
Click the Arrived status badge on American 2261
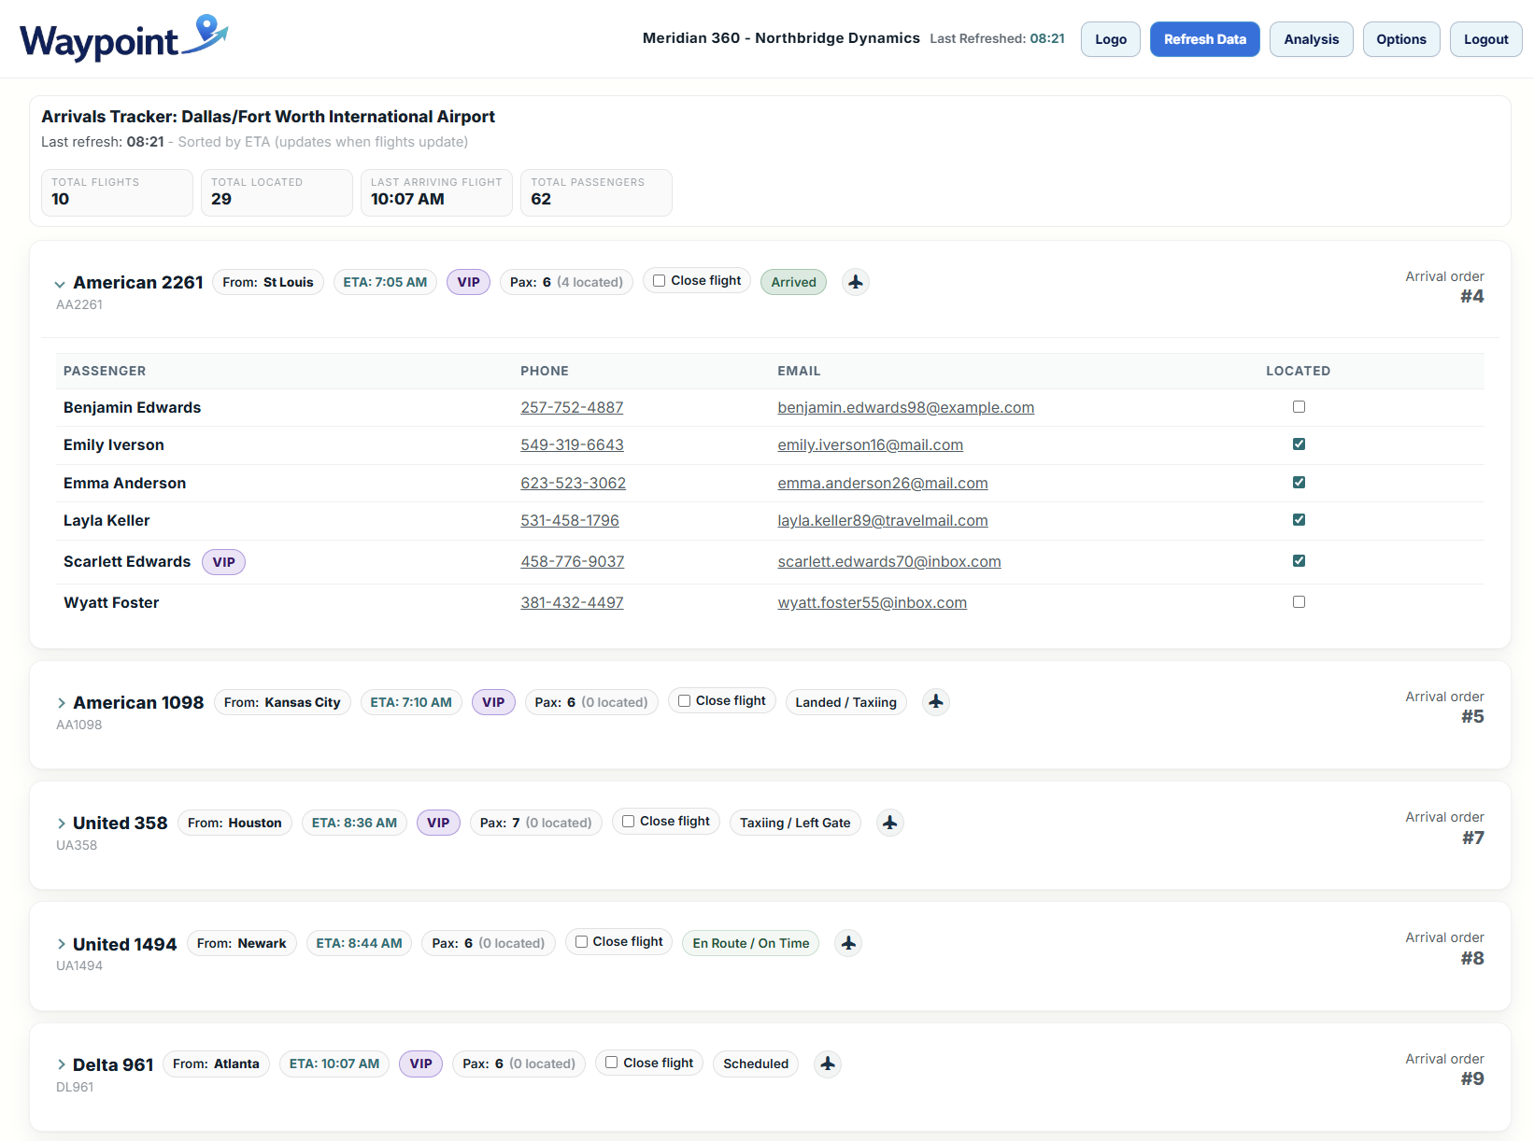tap(793, 282)
